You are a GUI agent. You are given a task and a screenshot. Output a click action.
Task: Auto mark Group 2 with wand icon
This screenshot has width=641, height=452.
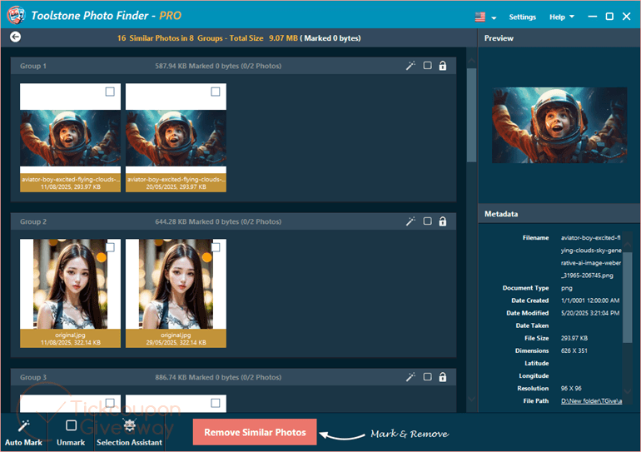(x=410, y=221)
